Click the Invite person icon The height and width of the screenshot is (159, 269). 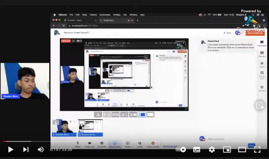click(140, 144)
